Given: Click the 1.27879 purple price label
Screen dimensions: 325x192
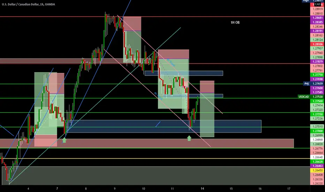Looking at the screenshot, I should pyautogui.click(x=317, y=62).
